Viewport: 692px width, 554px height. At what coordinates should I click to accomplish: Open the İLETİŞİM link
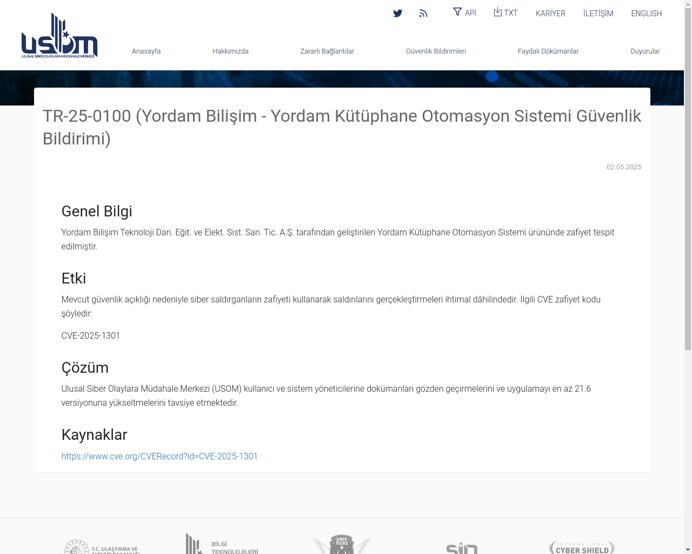coord(598,14)
